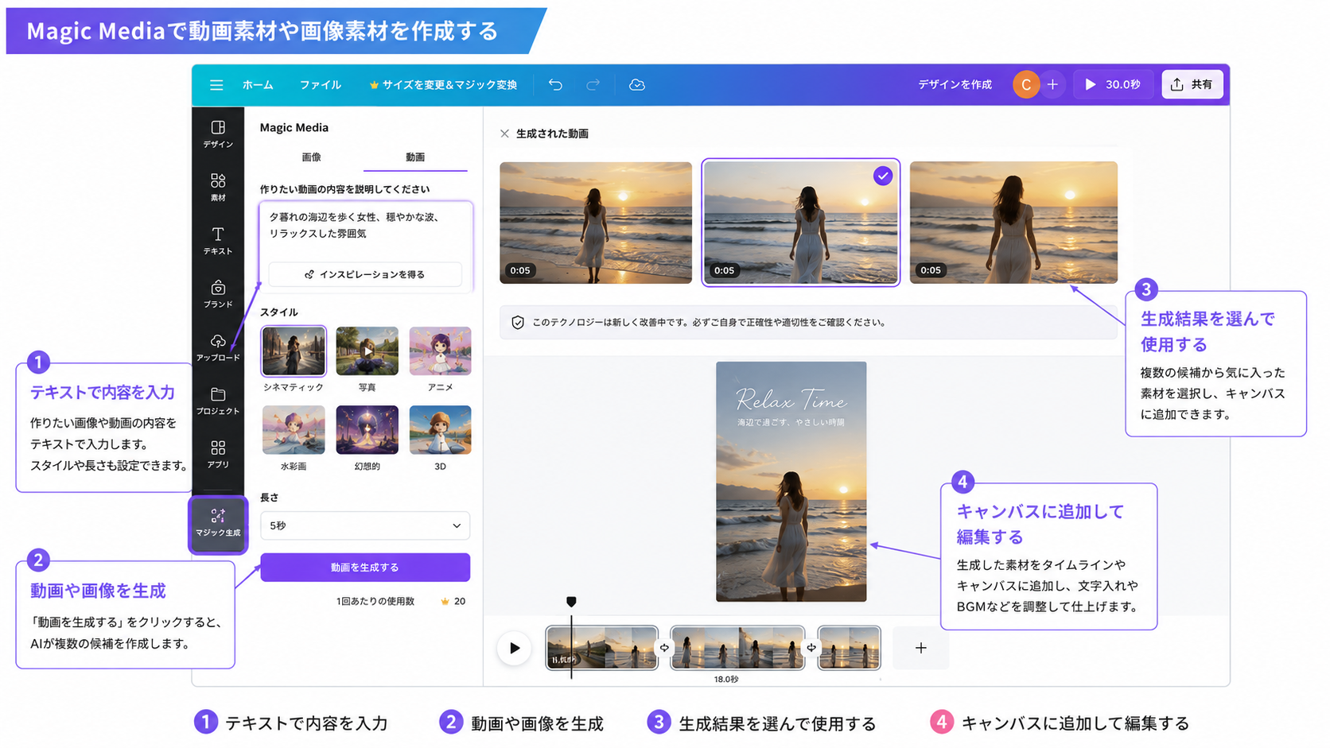Open the 長さ 5秒 dropdown
The image size is (1330, 748).
[x=365, y=525]
